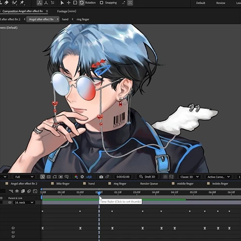This screenshot has height=241, width=241.
Task: Click the chevron before hand breadcrumb
Action: click(58, 19)
